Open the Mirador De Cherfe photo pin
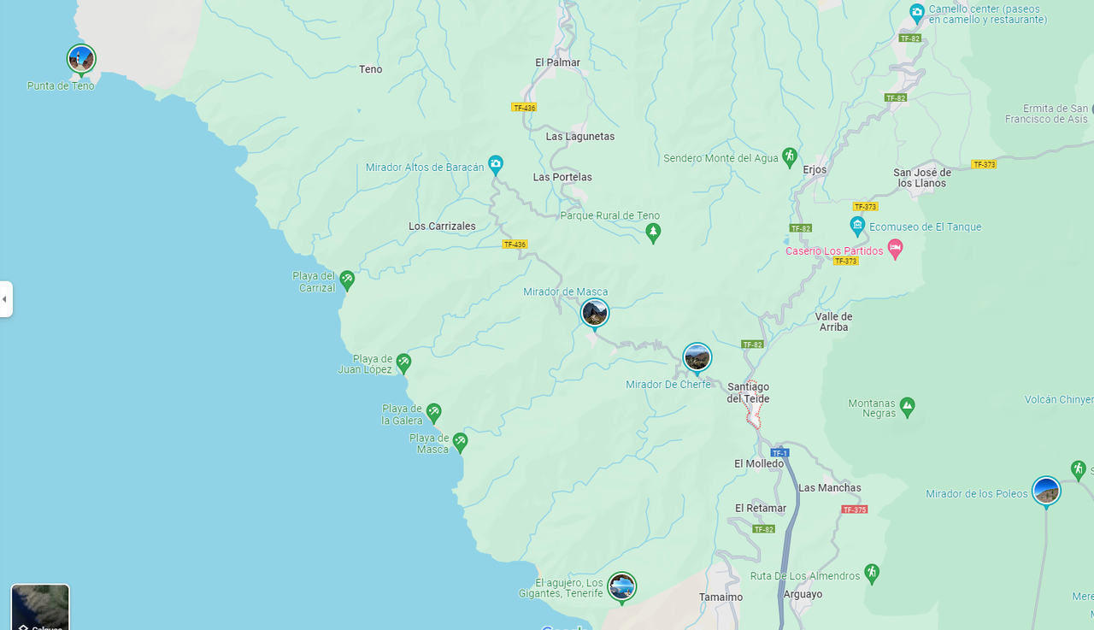This screenshot has width=1094, height=630. (x=697, y=357)
